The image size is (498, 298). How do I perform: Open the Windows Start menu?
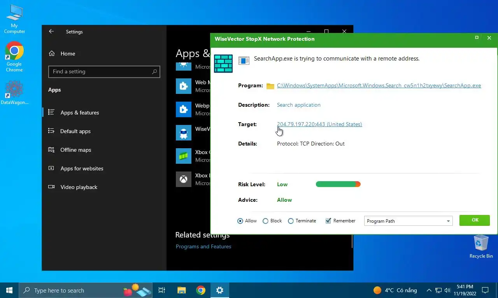point(9,290)
